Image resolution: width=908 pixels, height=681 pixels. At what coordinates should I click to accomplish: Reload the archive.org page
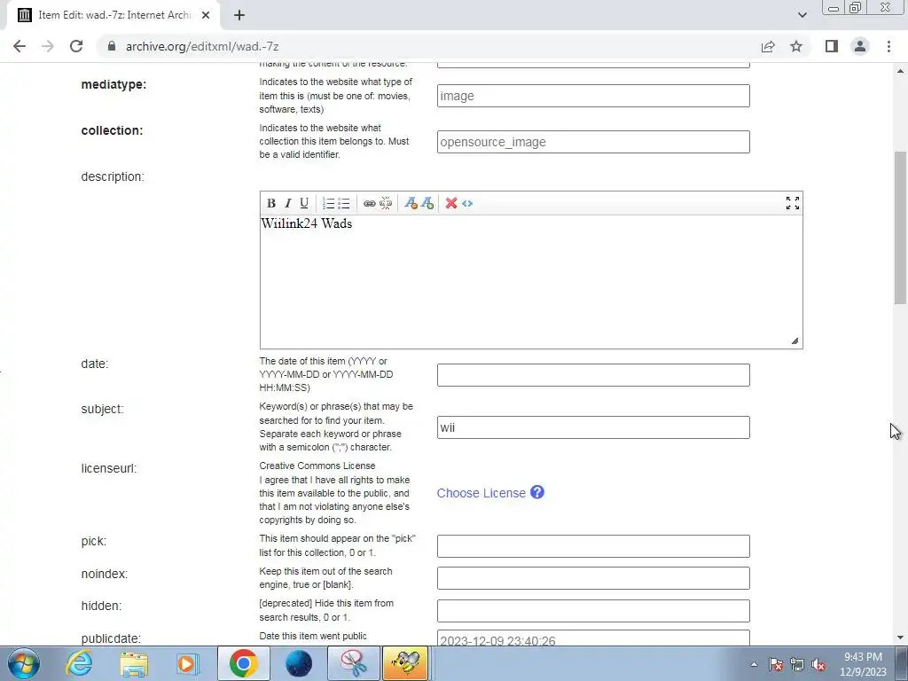tap(76, 46)
